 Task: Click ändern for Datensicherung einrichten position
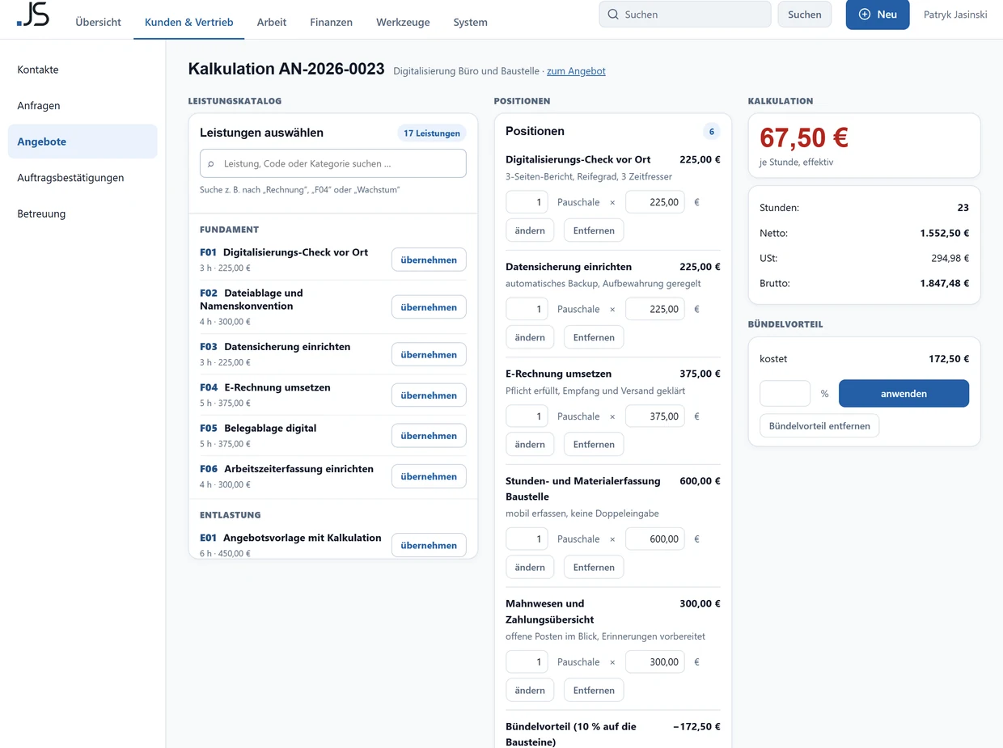[530, 337]
